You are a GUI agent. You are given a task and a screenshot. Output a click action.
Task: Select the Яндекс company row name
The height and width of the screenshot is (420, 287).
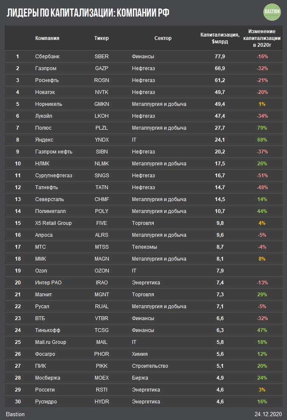(44, 140)
